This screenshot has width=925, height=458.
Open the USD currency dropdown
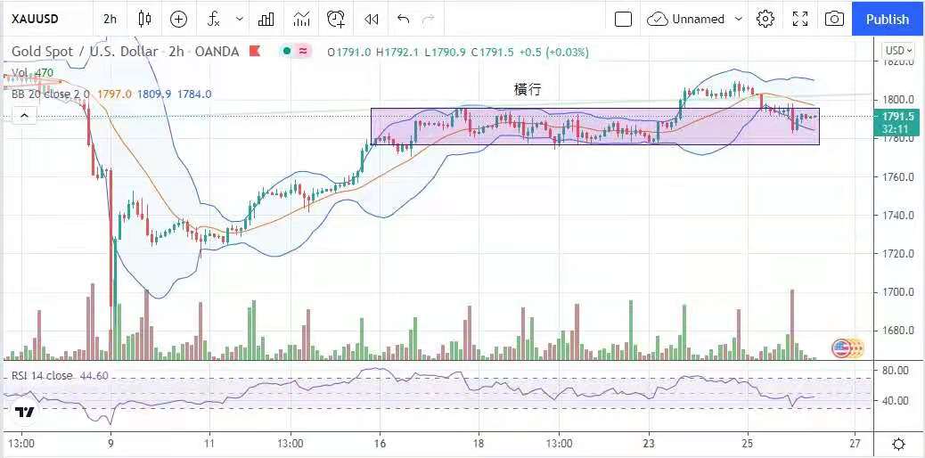[x=898, y=51]
